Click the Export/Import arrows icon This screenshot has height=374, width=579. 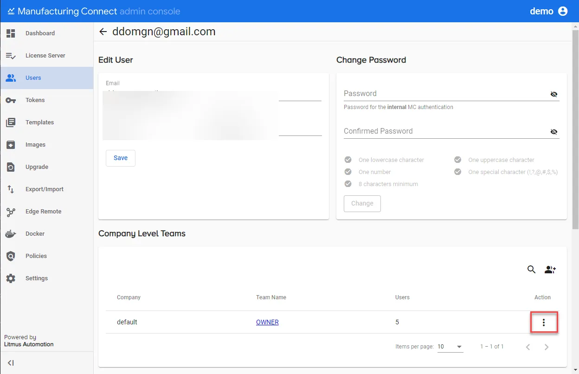coord(11,189)
